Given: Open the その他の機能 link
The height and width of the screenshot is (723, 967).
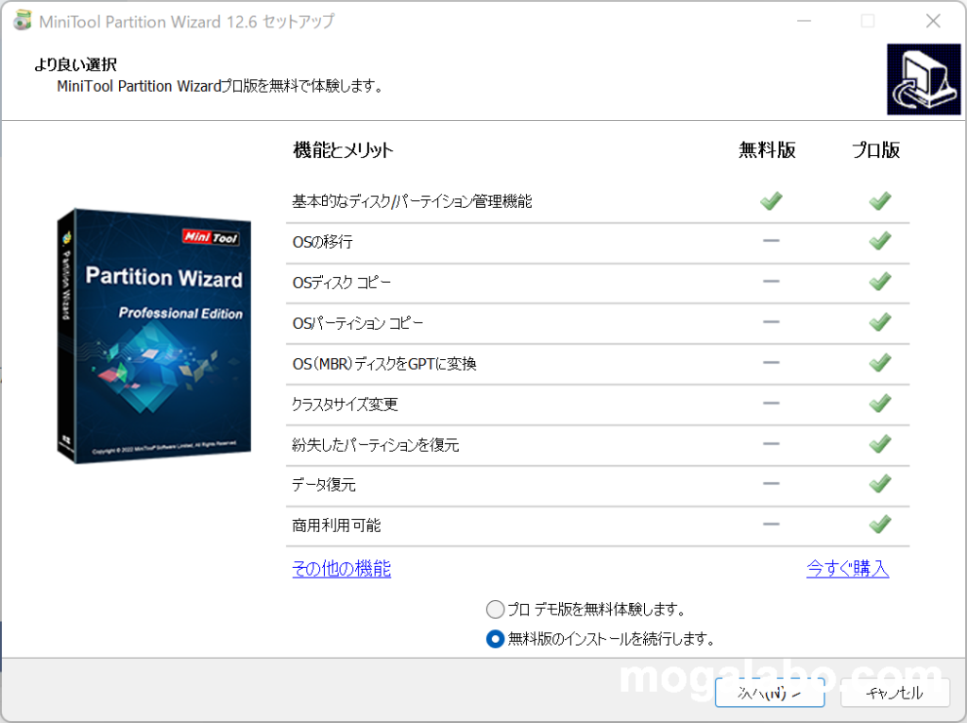Looking at the screenshot, I should tap(341, 569).
